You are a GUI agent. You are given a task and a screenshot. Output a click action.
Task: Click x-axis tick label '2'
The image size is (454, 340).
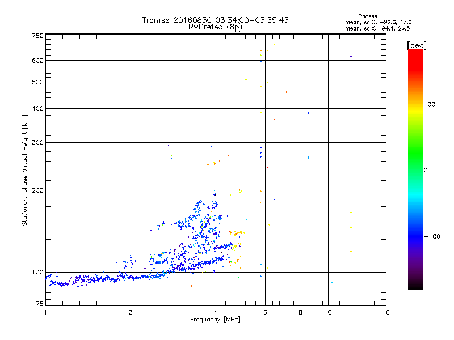click(x=131, y=312)
